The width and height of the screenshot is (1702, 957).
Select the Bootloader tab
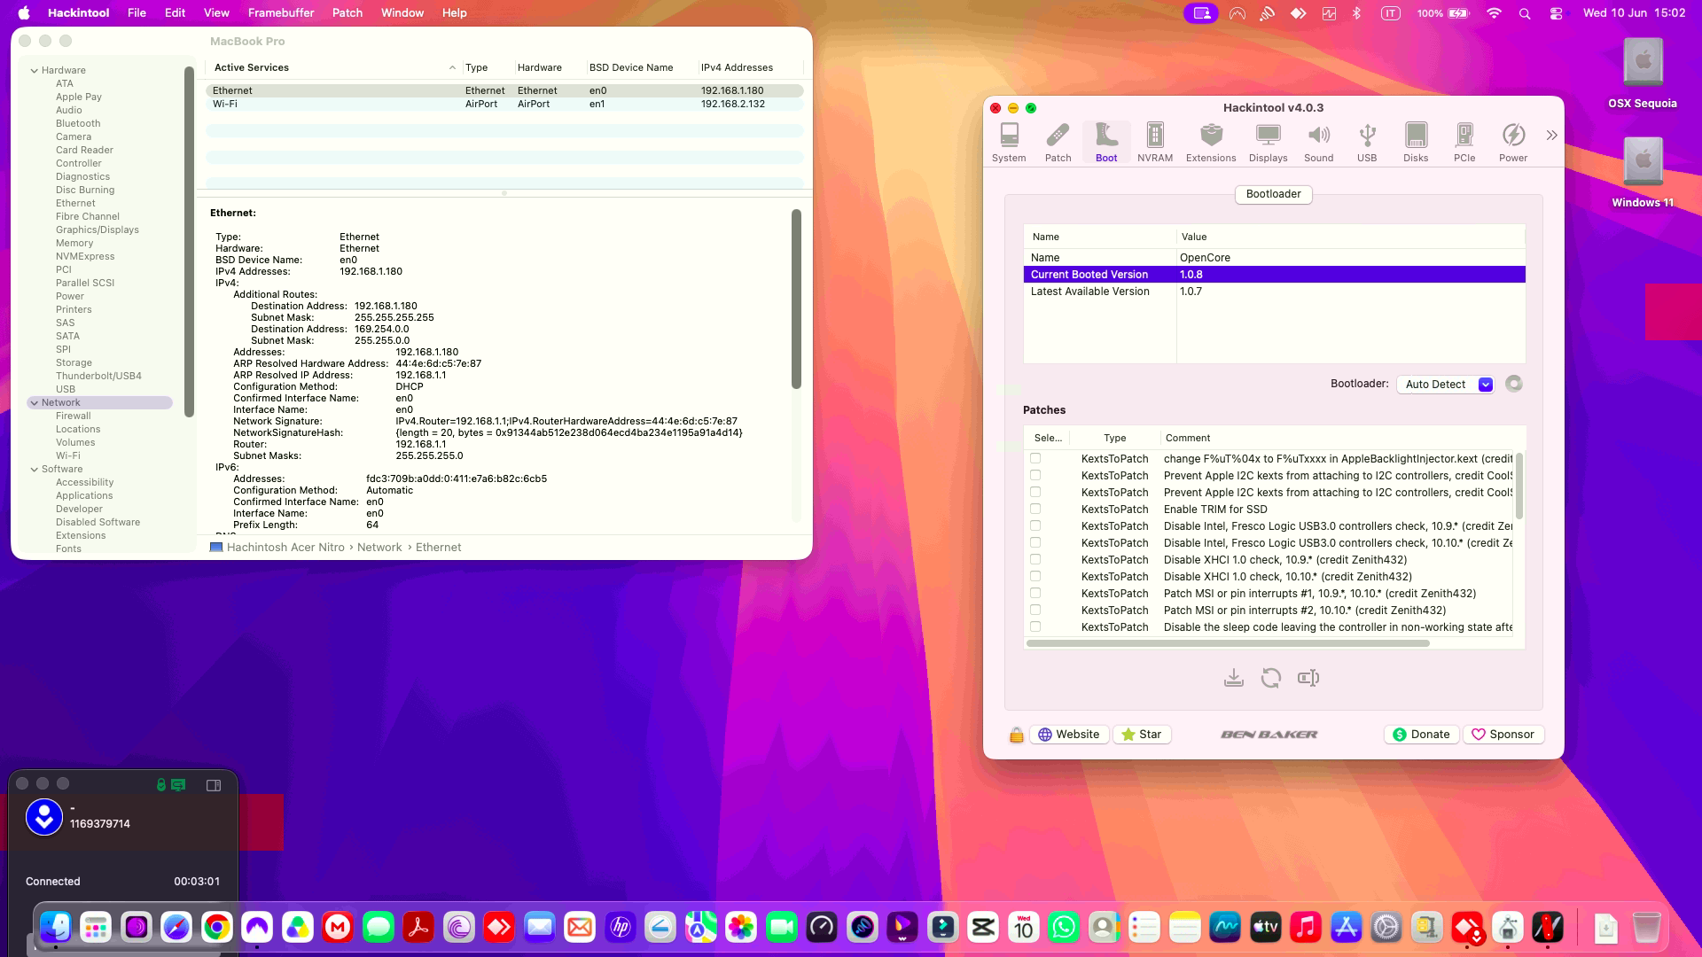pyautogui.click(x=1273, y=194)
